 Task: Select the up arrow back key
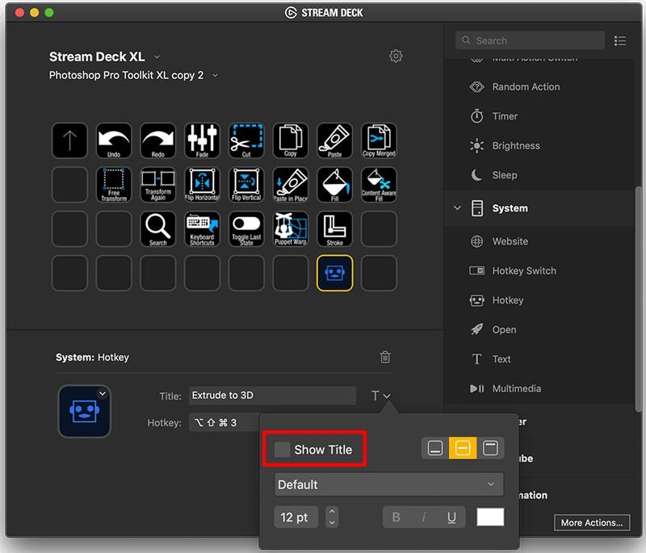click(69, 140)
